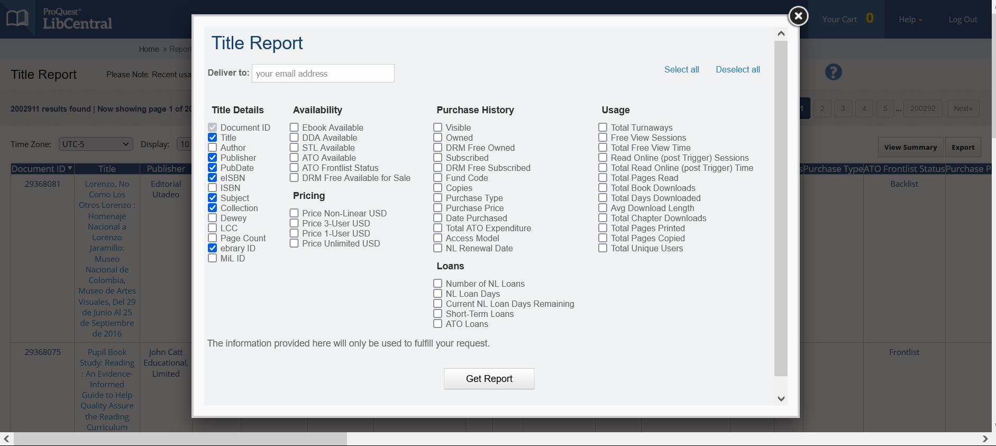This screenshot has height=446, width=996.
Task: Open the Lorenzo, No Como Los Otros title
Action: click(107, 259)
